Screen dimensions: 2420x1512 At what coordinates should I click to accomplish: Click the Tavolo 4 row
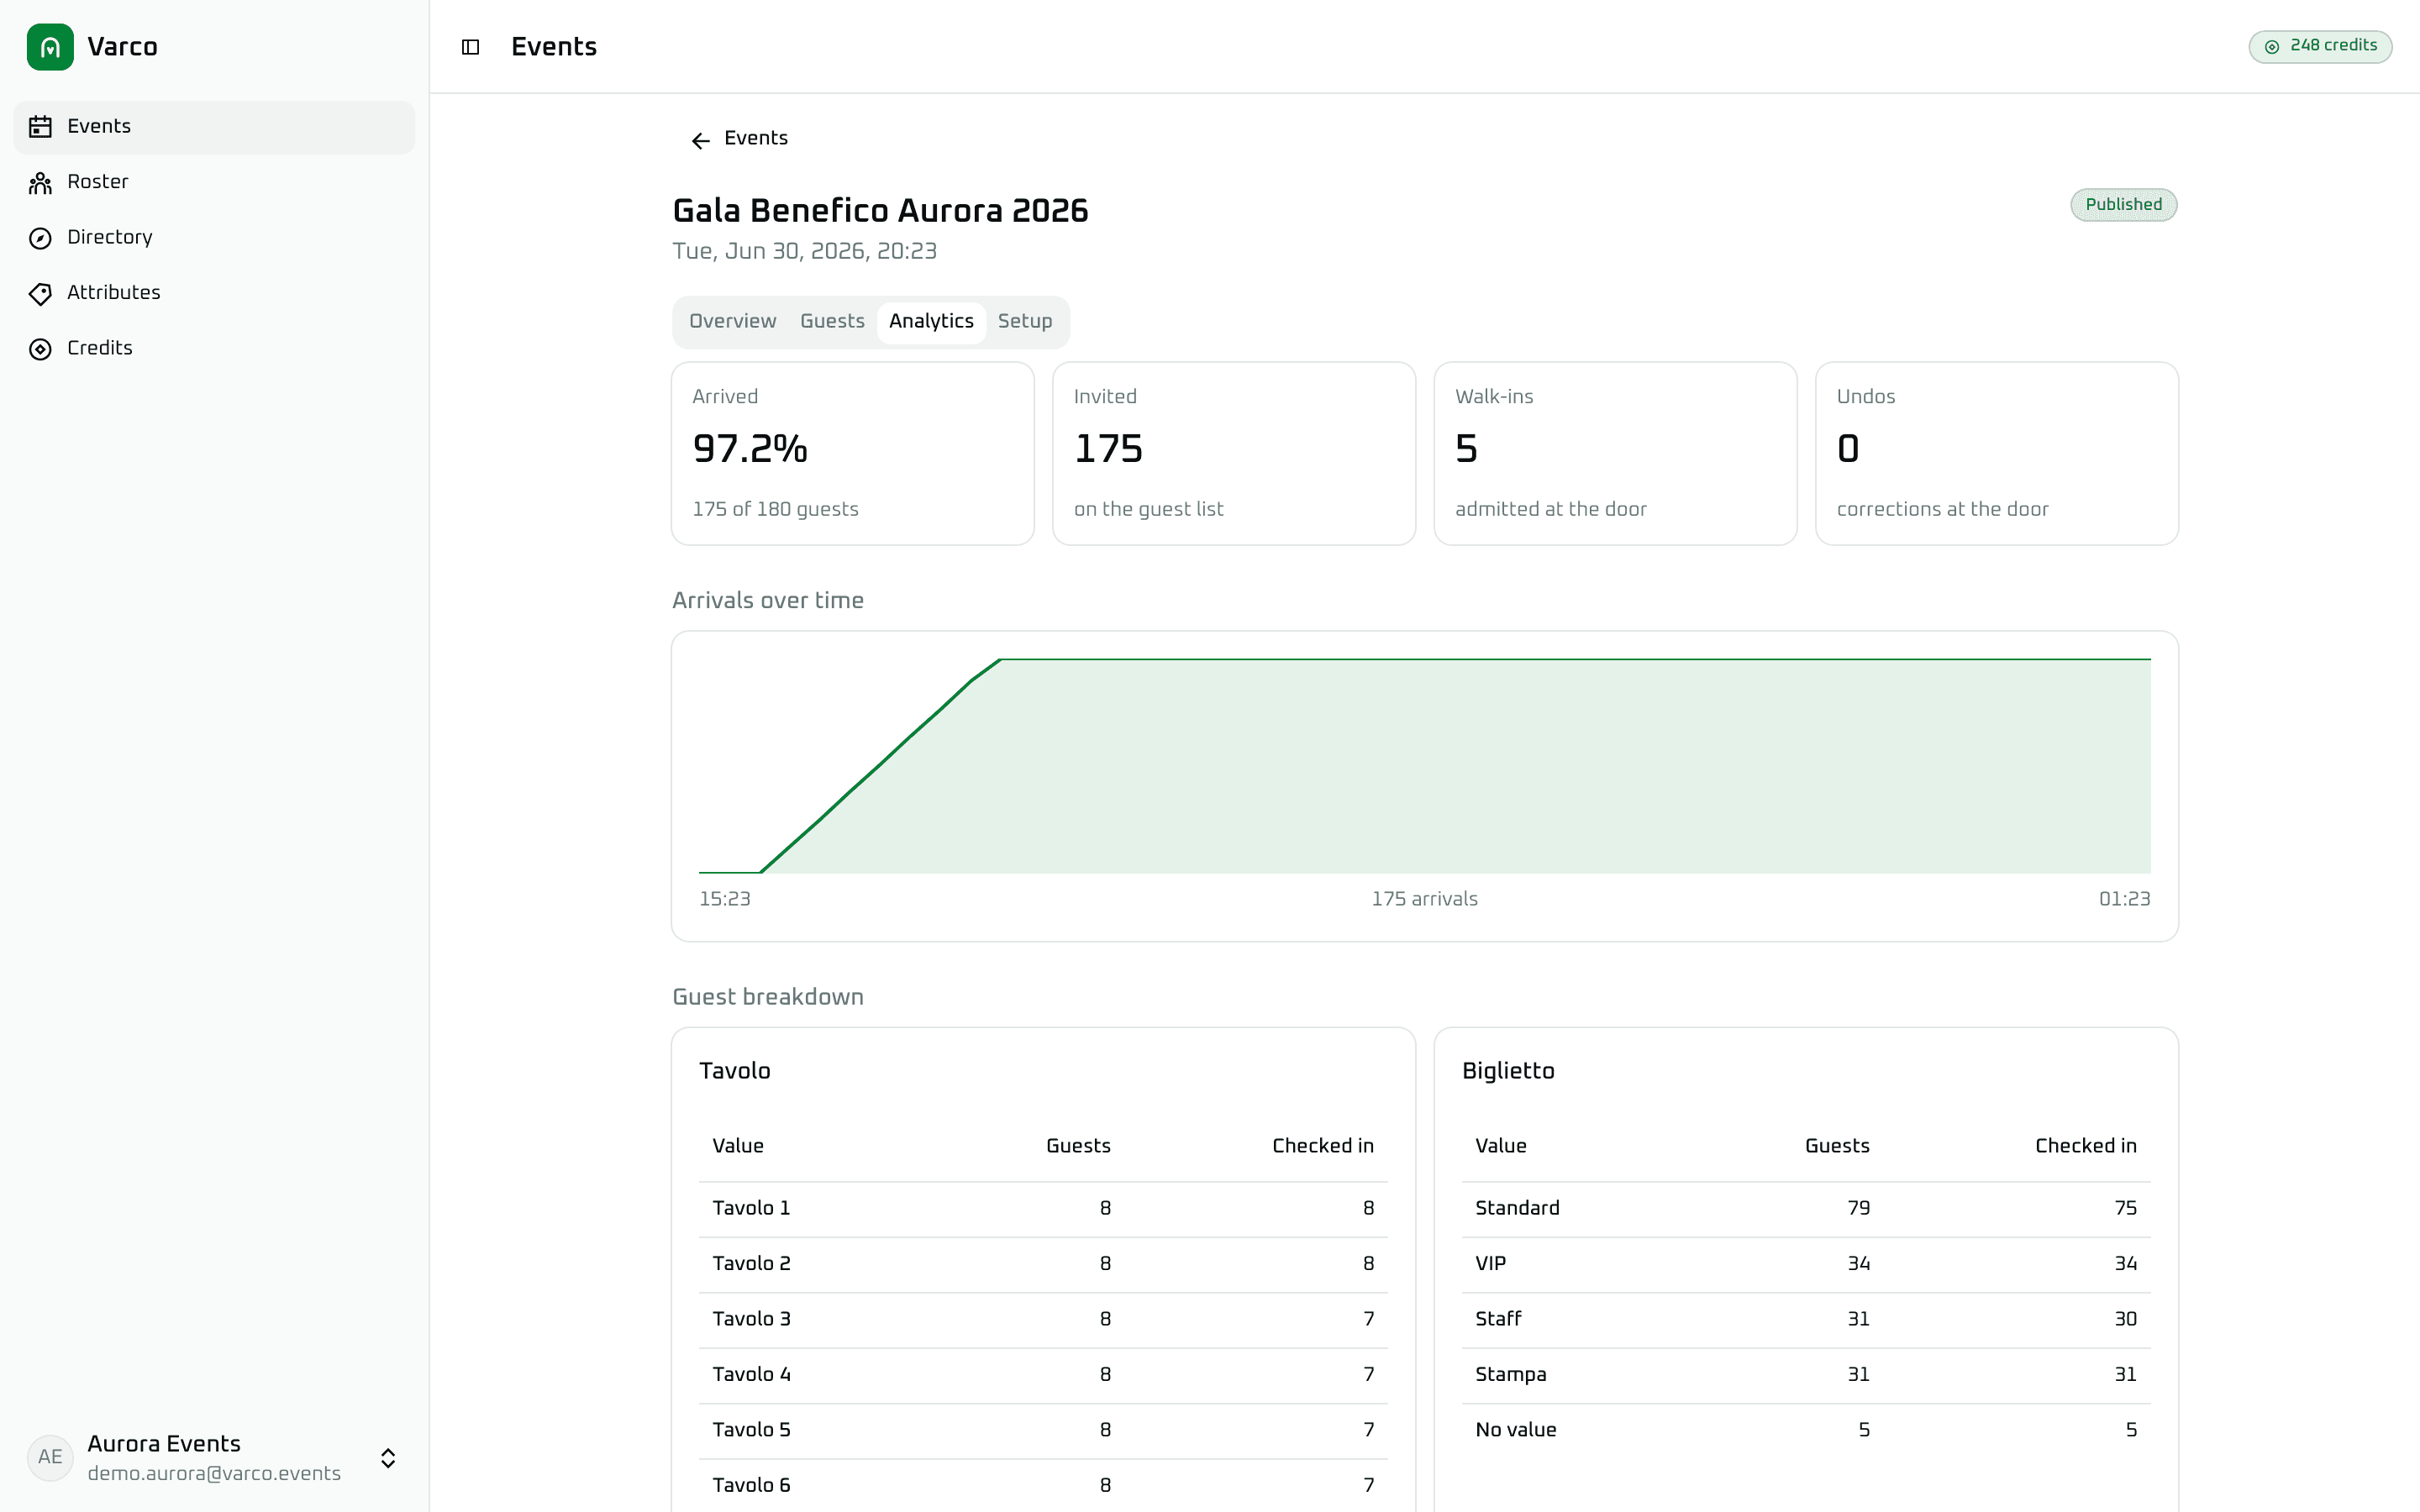[x=1043, y=1375]
